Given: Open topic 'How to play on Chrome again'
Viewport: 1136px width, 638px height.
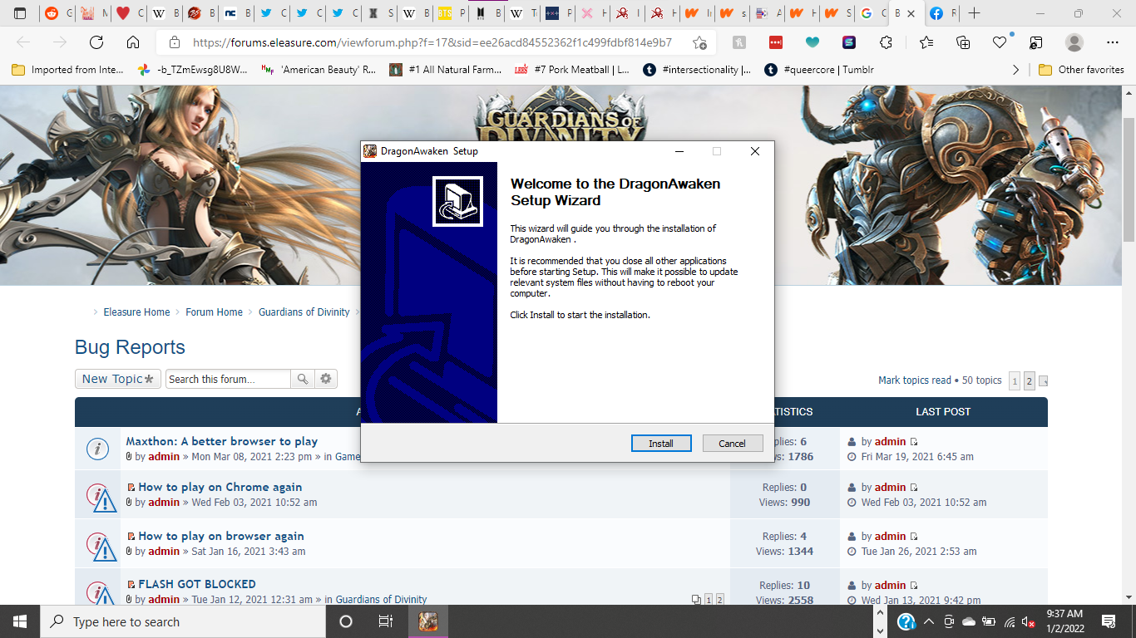Looking at the screenshot, I should [x=220, y=487].
